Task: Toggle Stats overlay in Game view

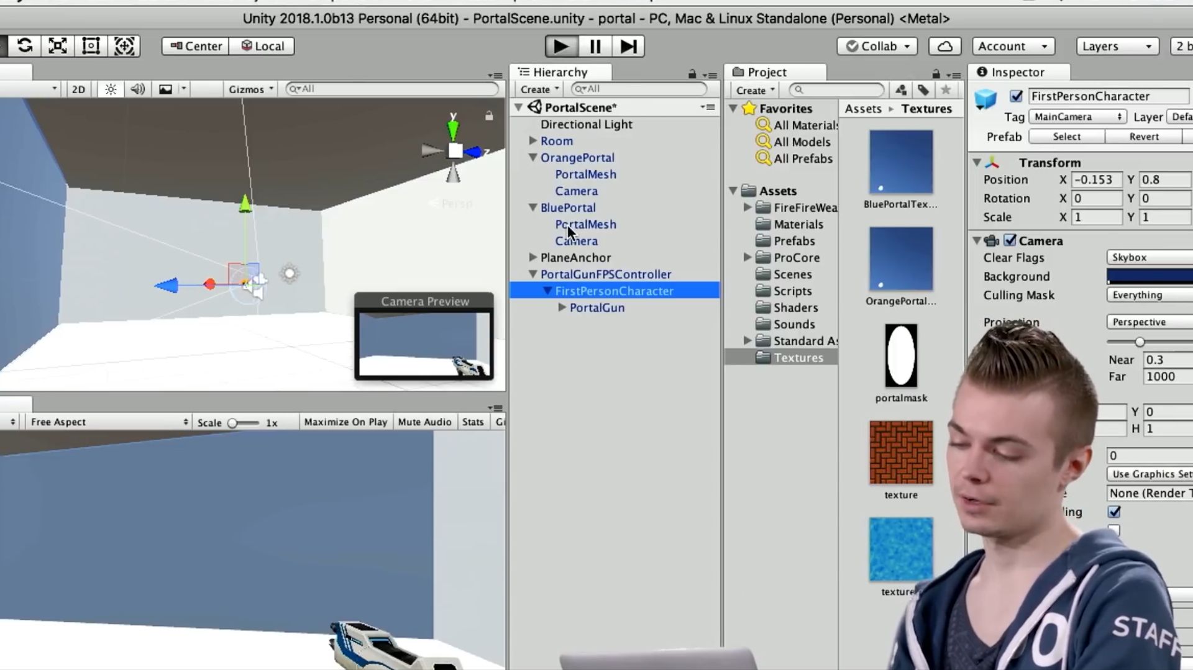Action: pos(473,422)
